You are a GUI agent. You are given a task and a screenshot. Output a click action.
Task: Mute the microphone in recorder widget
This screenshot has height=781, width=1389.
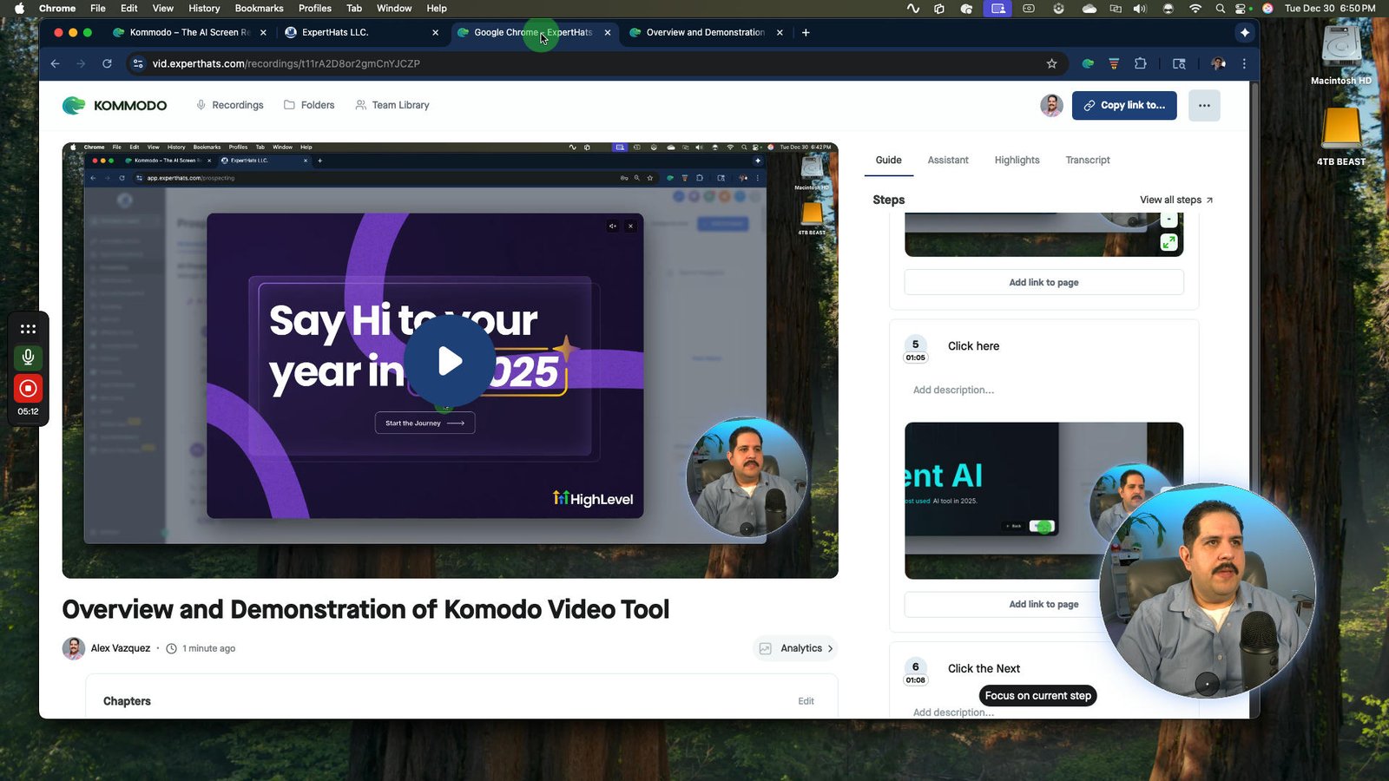pyautogui.click(x=28, y=357)
